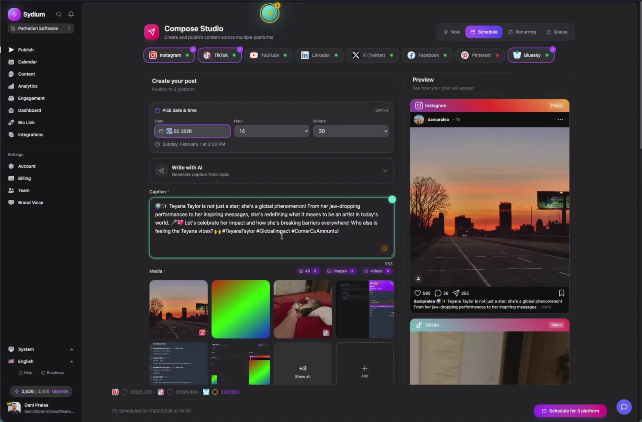Image resolution: width=642 pixels, height=422 pixels.
Task: Click bookmark icon in Instagram preview
Action: [x=562, y=293]
